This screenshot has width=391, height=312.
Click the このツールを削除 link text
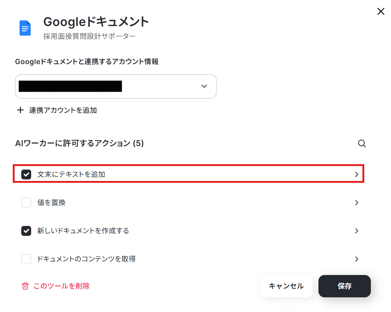click(61, 286)
